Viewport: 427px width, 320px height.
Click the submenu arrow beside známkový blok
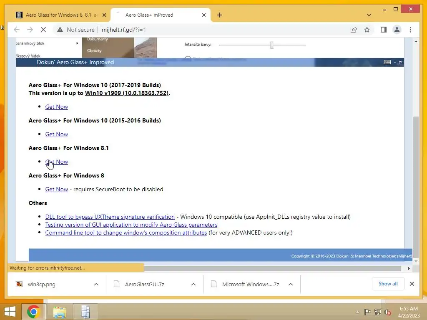[77, 43]
